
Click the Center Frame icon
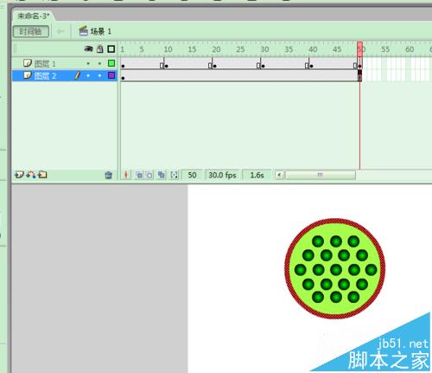coord(126,175)
